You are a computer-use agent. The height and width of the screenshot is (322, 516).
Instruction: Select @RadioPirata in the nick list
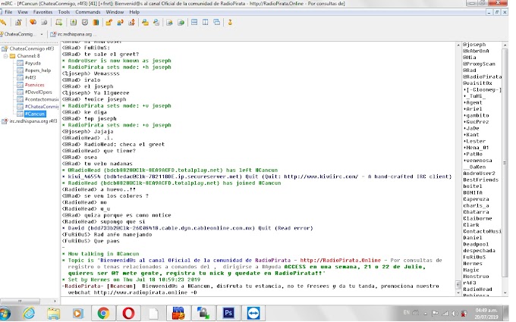point(482,77)
